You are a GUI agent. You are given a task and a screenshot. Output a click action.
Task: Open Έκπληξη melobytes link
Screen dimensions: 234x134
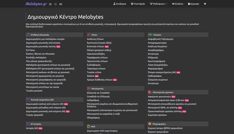point(36,58)
